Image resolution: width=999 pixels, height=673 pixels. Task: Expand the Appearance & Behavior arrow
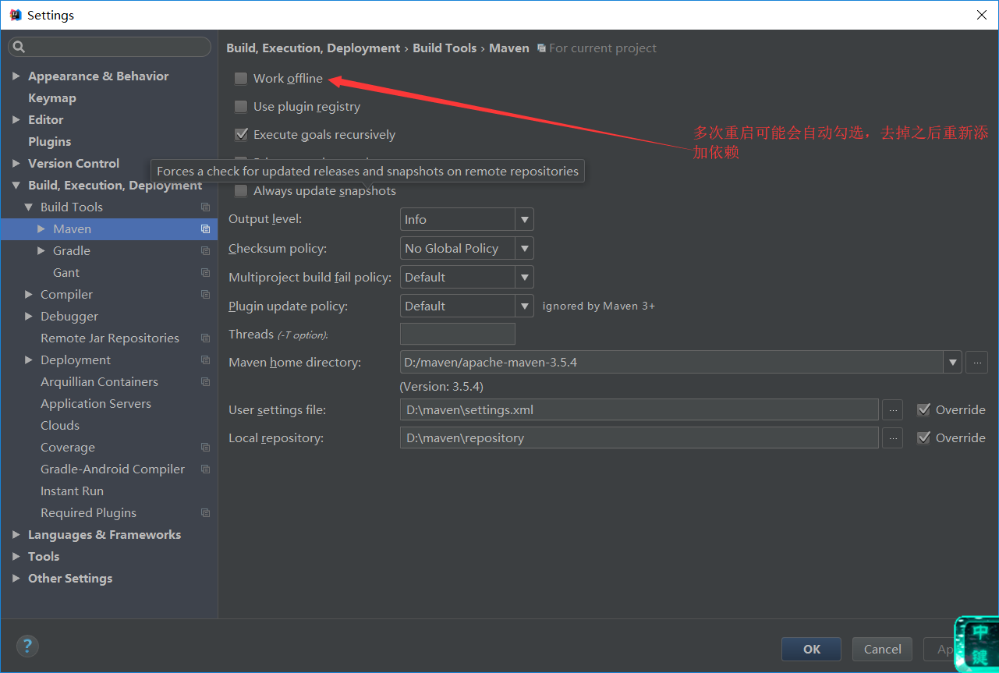click(x=16, y=76)
